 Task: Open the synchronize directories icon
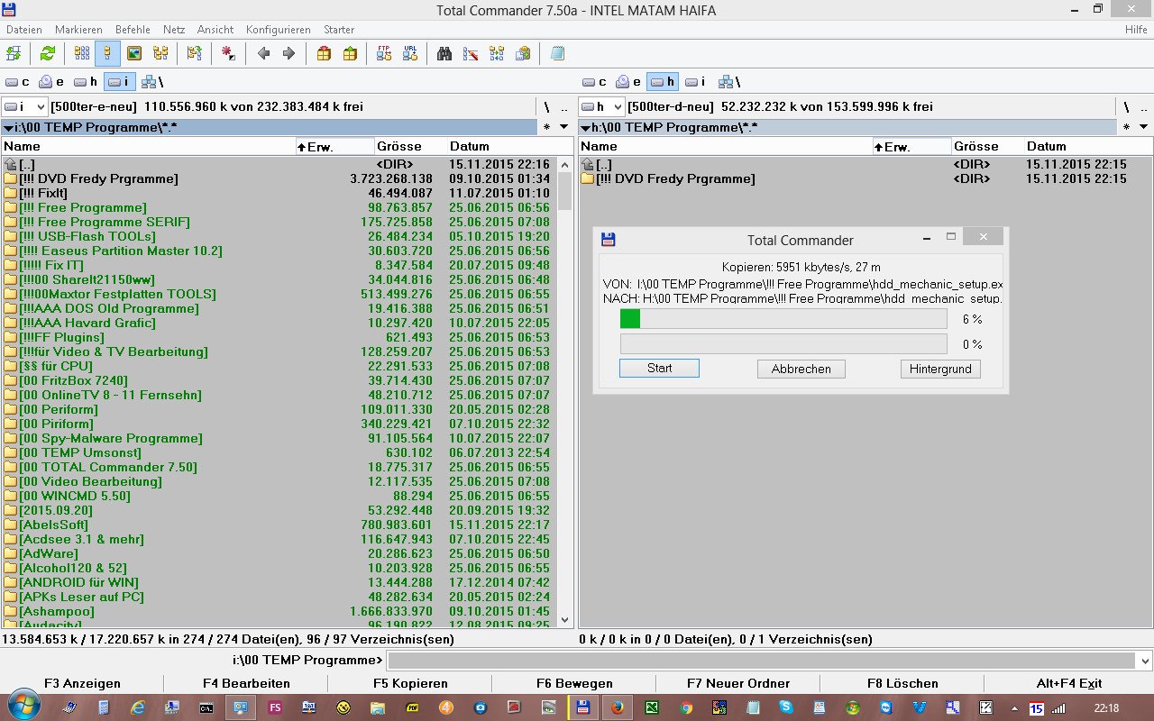coord(497,54)
